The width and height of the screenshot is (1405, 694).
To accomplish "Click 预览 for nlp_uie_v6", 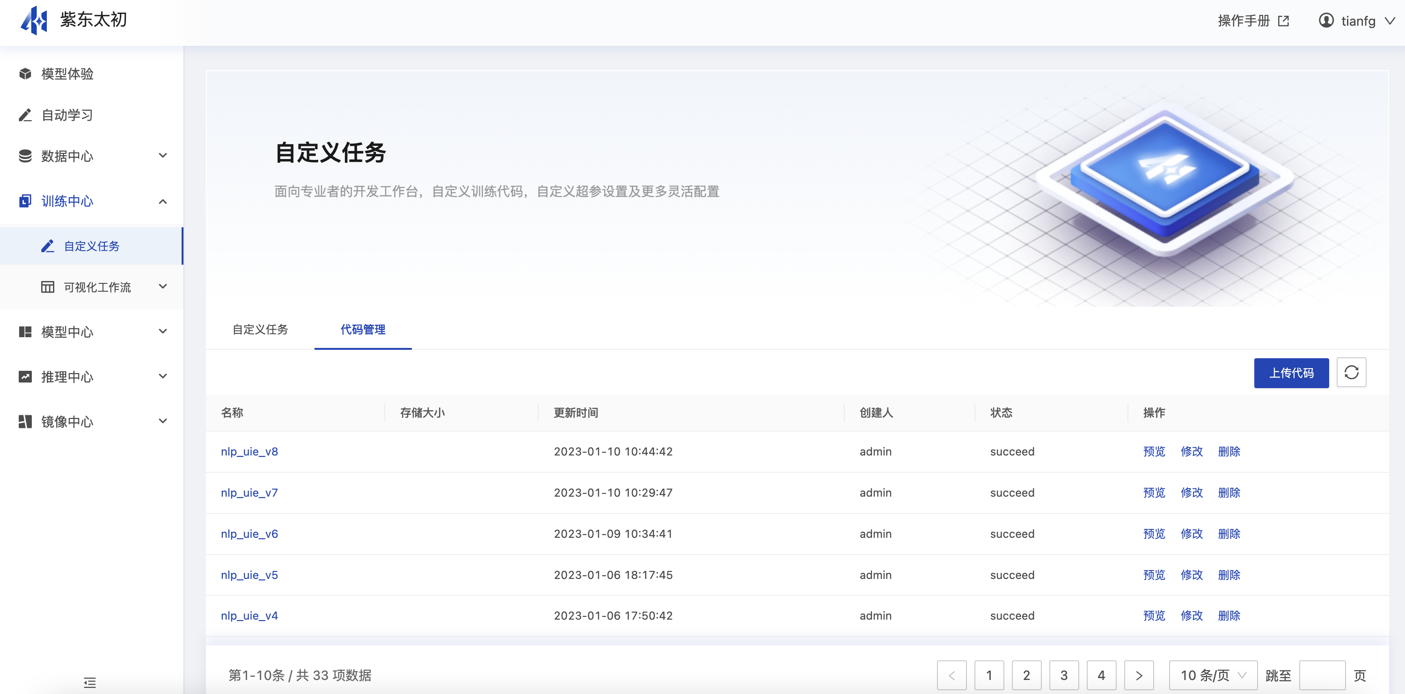I will point(1154,534).
